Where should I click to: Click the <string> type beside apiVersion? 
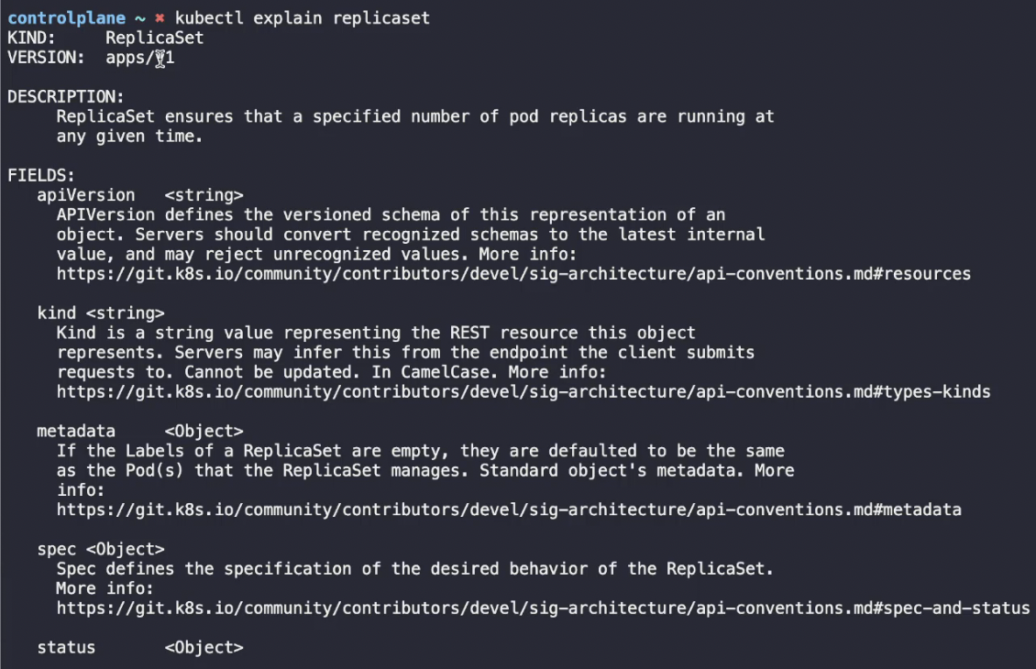tap(204, 195)
